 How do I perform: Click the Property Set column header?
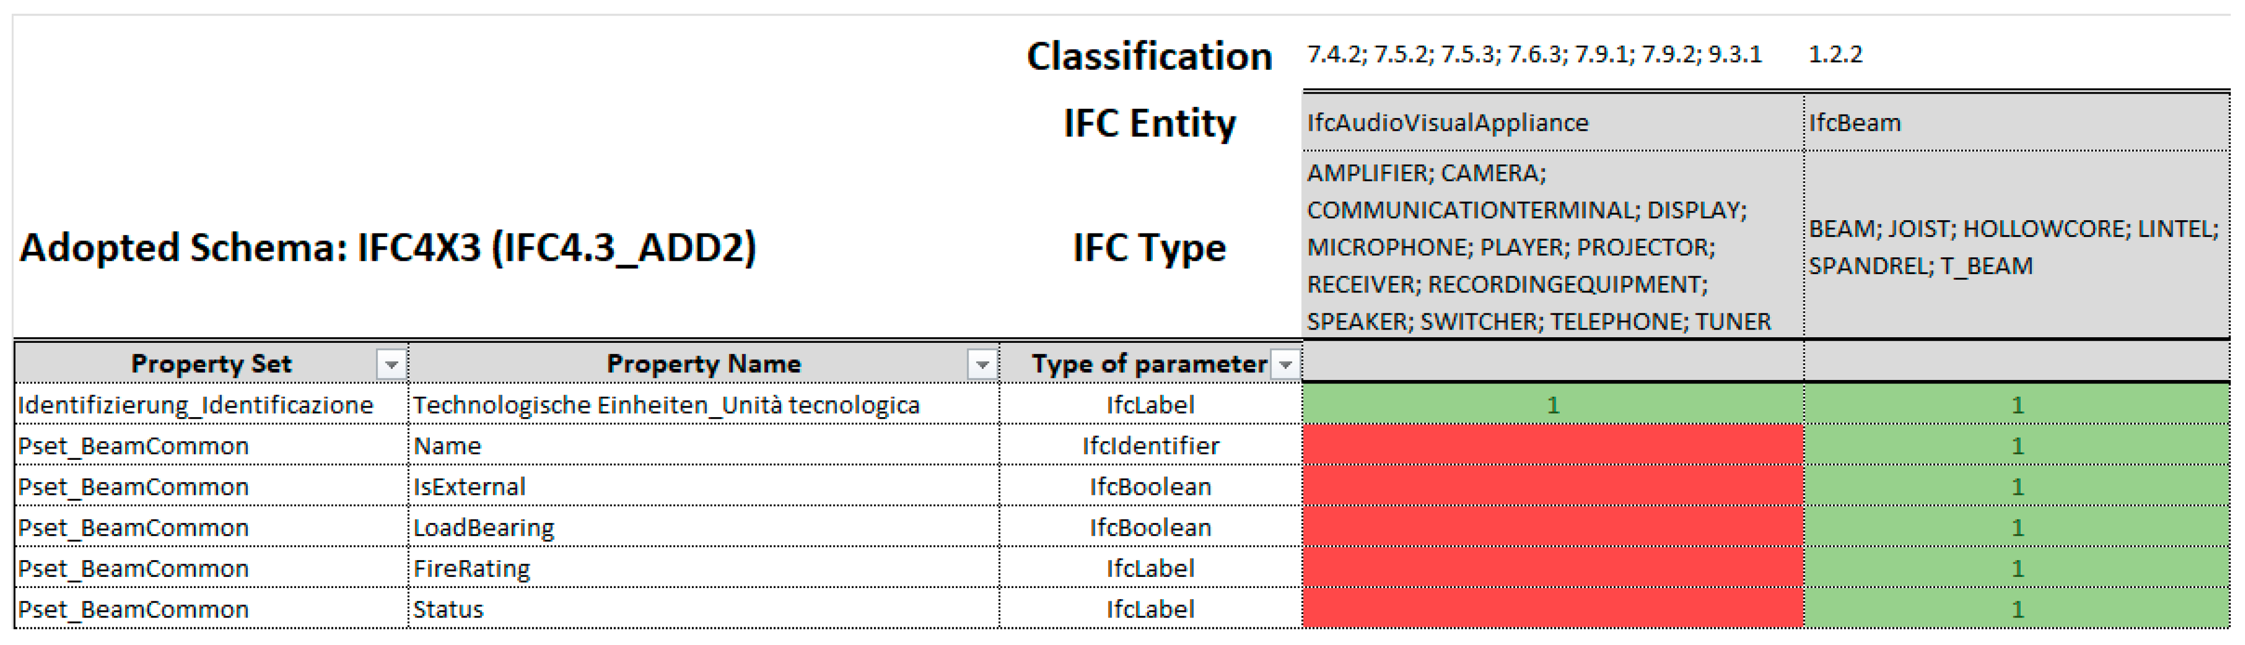tap(211, 364)
